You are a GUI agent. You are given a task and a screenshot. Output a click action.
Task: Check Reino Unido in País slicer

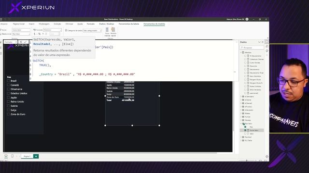click(x=8, y=101)
